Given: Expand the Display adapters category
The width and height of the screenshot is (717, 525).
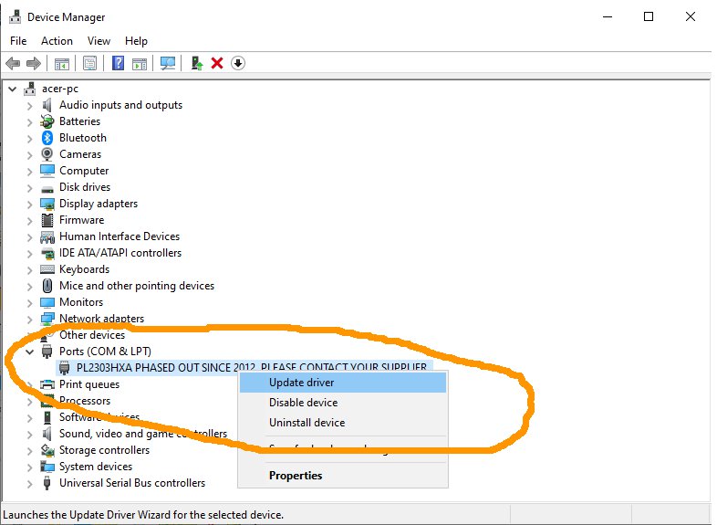Looking at the screenshot, I should [30, 204].
